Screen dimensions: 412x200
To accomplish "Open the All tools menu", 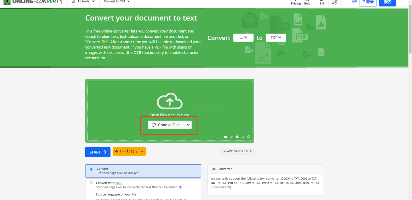I will (x=83, y=2).
